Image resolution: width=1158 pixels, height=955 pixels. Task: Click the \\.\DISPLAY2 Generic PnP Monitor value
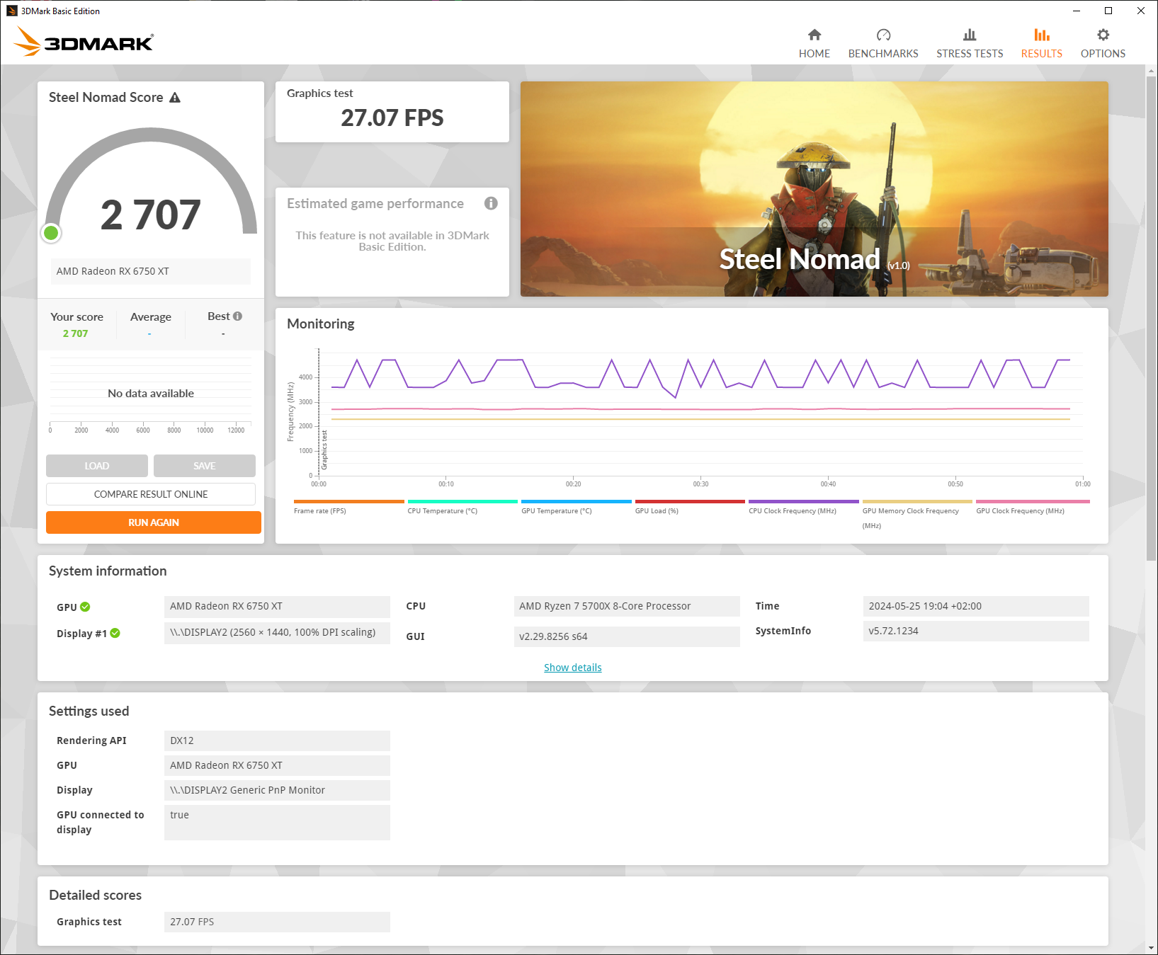tap(277, 790)
